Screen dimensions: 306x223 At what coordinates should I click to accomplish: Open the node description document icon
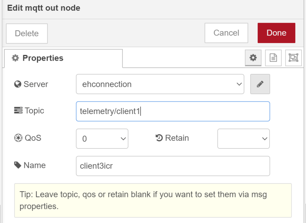273,58
